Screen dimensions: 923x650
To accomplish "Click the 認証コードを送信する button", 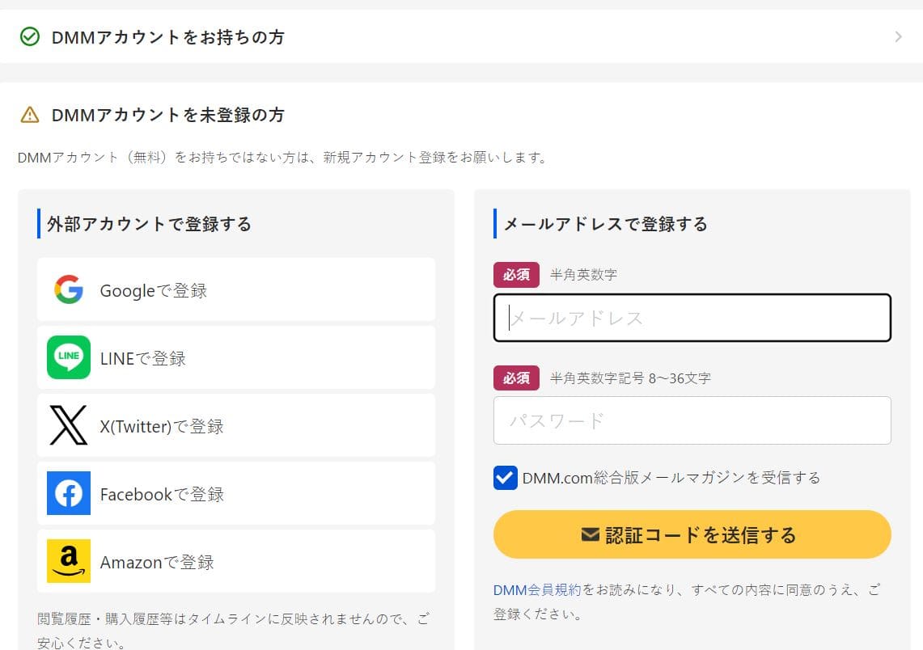I will tap(692, 534).
